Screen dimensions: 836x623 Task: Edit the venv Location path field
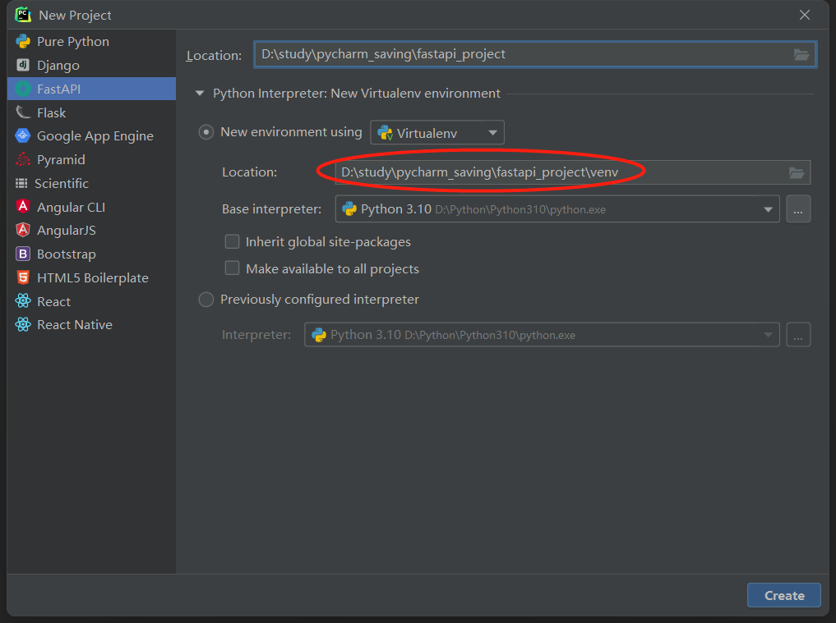pos(573,172)
